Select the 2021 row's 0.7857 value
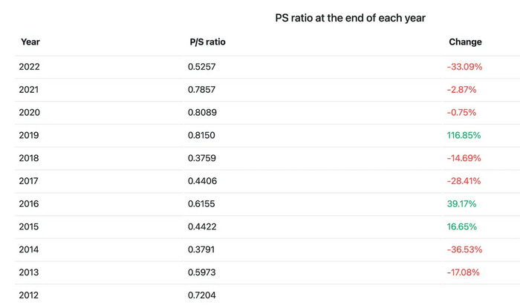This screenshot has height=308, width=520. 201,90
